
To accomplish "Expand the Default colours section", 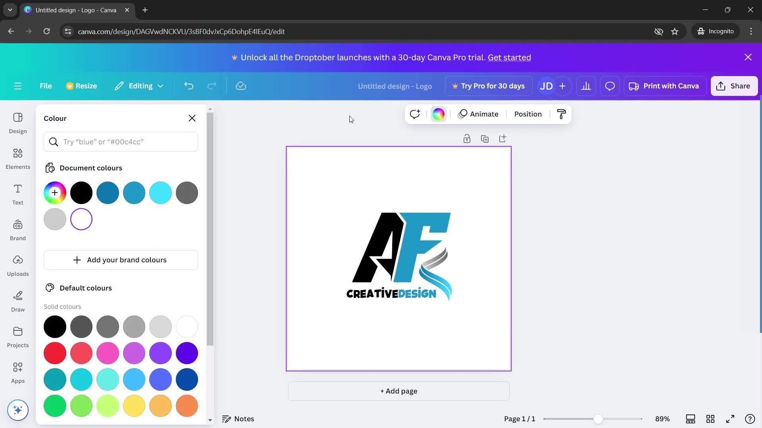I will coord(86,288).
